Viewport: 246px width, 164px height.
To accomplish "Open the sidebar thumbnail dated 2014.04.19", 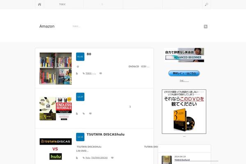I will pyautogui.click(x=166, y=160).
